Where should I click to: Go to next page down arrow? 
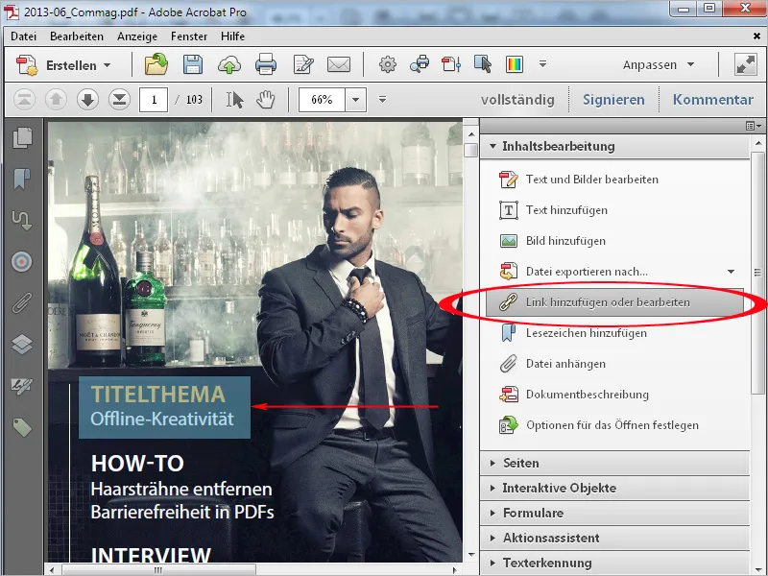[x=87, y=100]
